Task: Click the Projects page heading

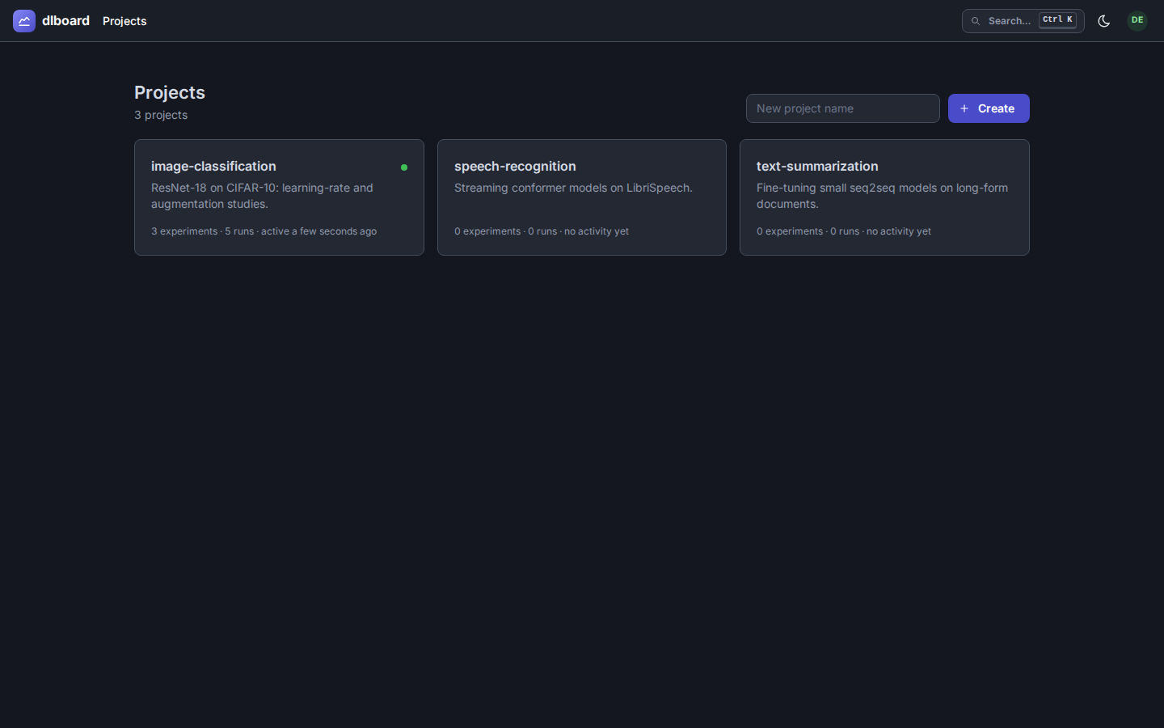Action: [x=170, y=92]
